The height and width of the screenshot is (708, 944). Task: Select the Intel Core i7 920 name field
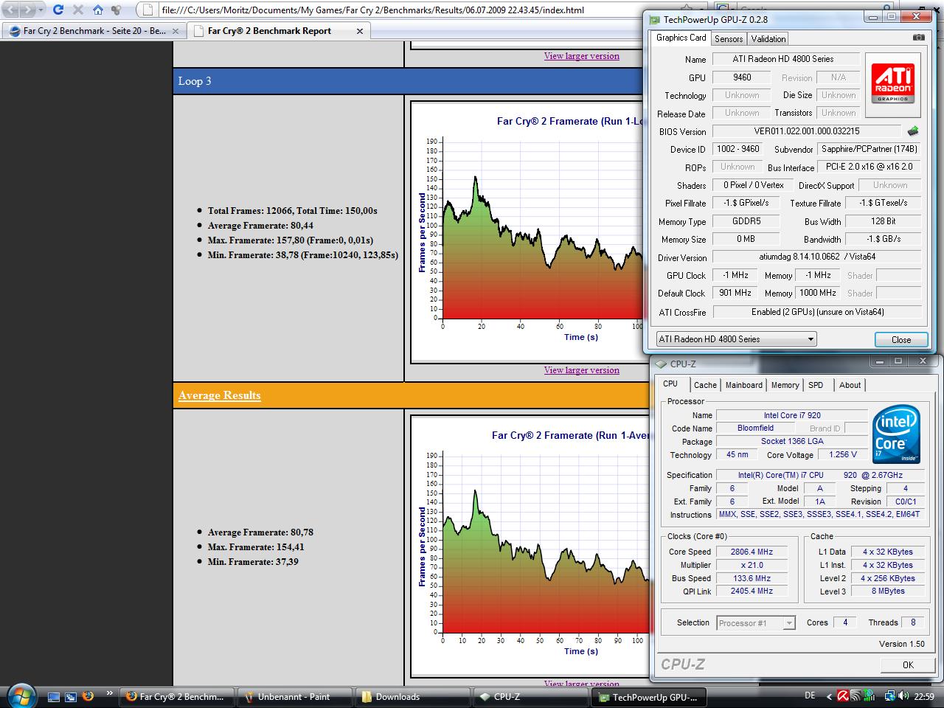click(x=792, y=415)
